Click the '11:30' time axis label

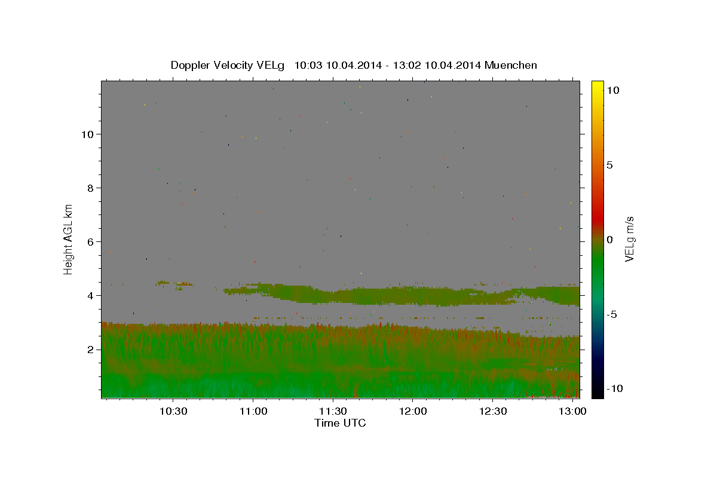(x=333, y=412)
